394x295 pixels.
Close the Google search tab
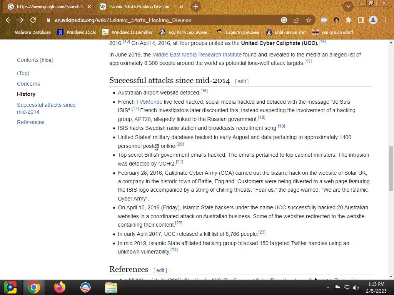click(89, 7)
